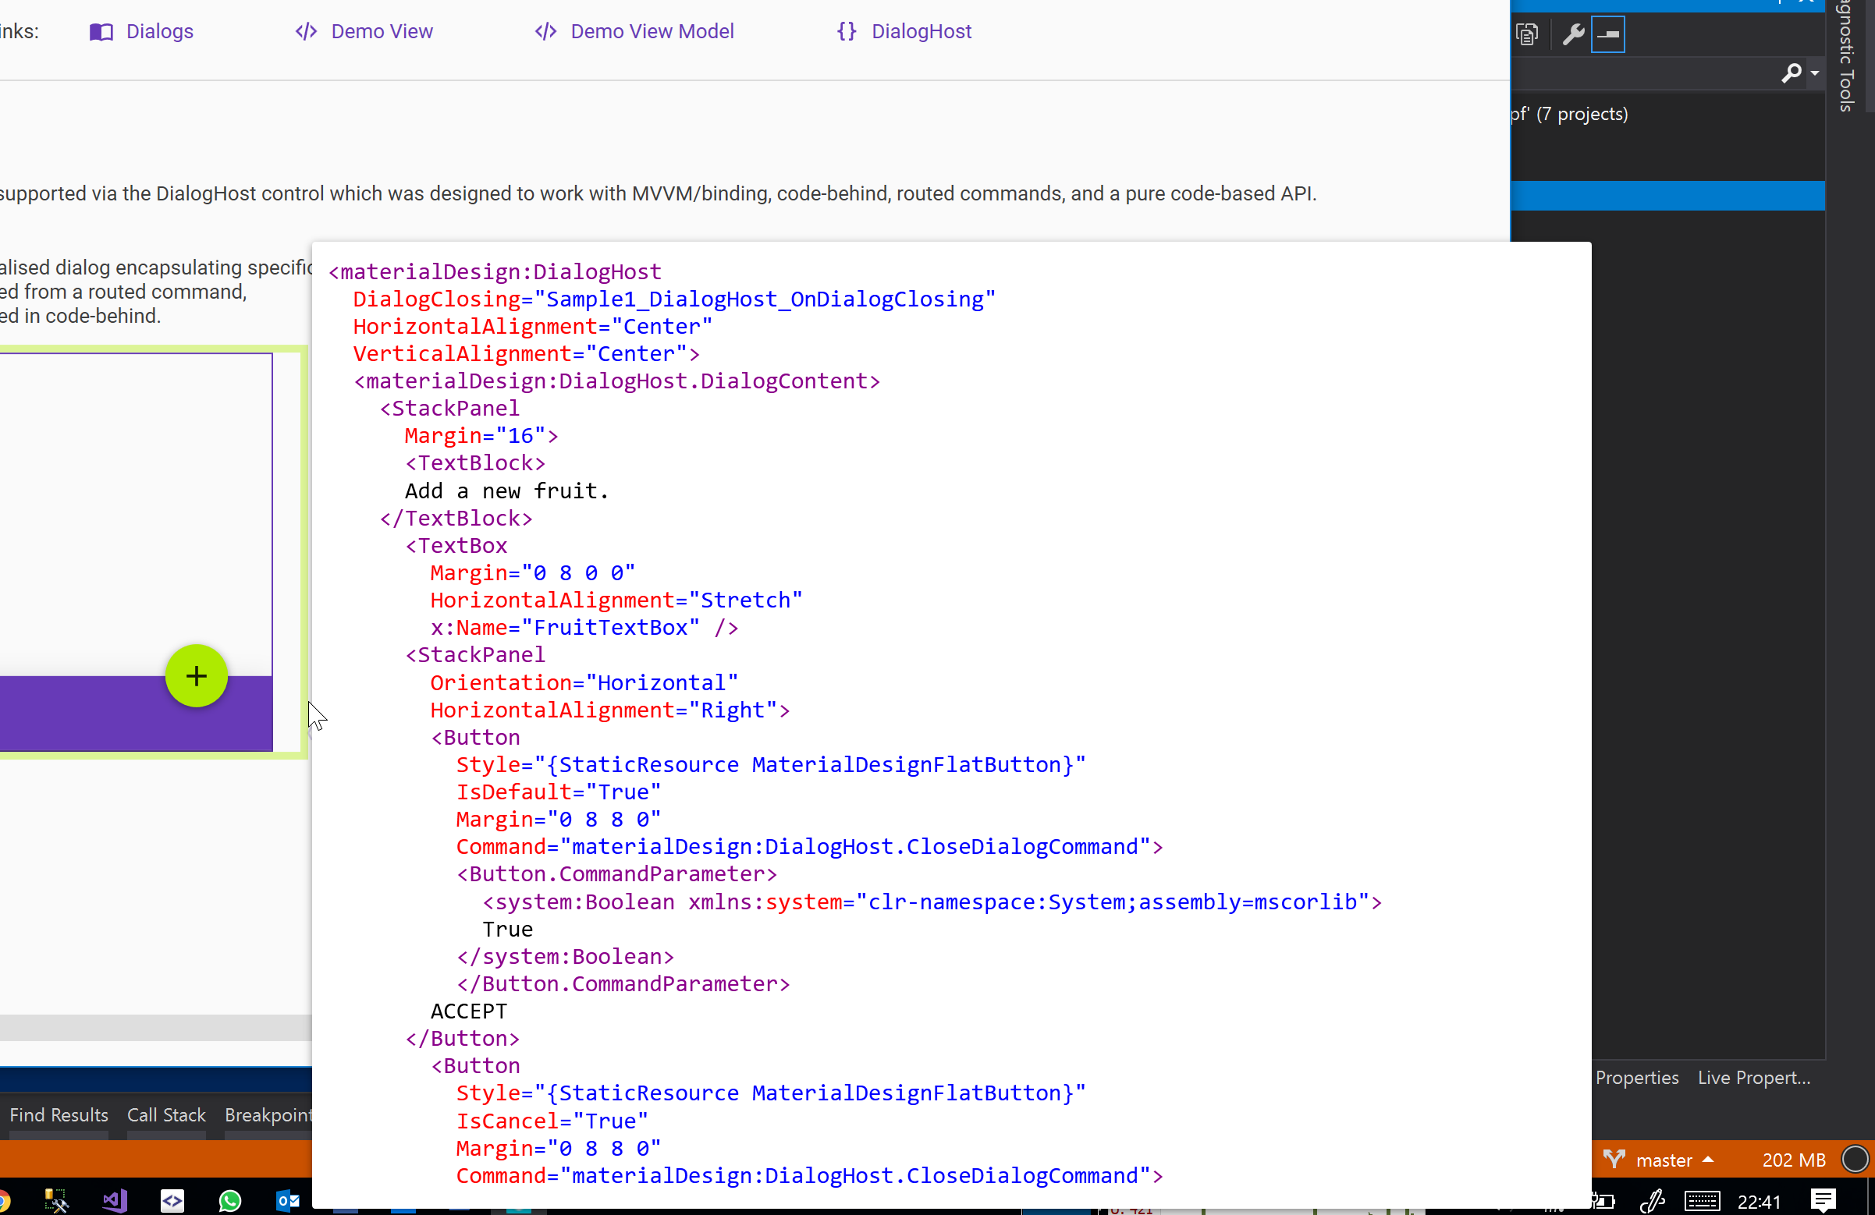Launch Outlook from the taskbar

click(287, 1200)
